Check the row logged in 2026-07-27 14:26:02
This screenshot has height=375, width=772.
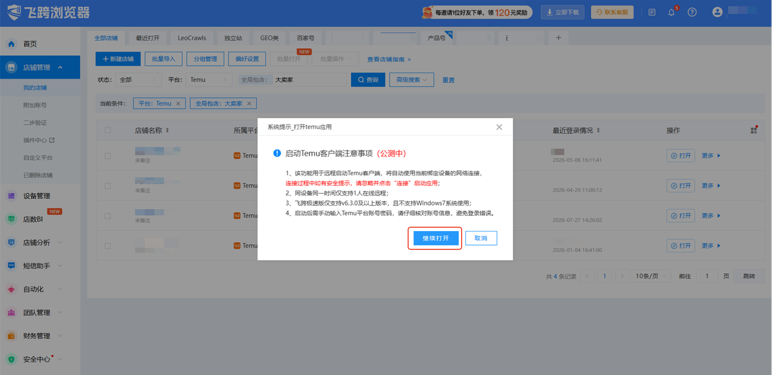coord(108,216)
